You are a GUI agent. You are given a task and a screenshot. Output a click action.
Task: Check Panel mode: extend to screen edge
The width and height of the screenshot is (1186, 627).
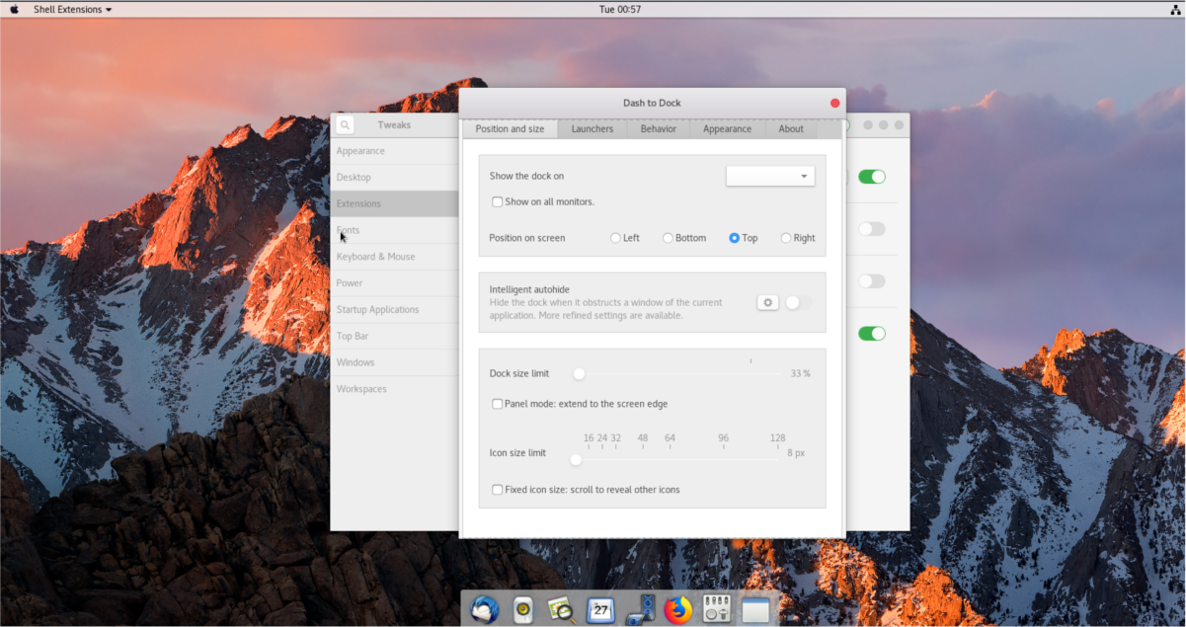coord(498,403)
